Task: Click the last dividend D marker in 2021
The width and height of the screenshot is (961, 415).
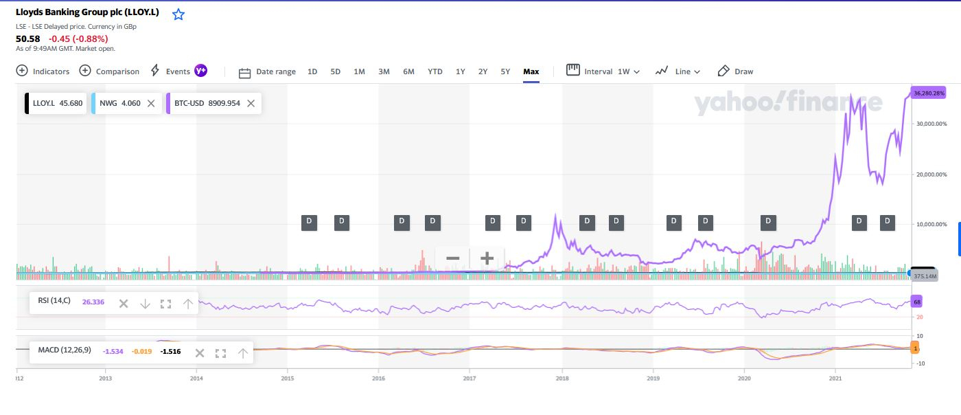Action: coord(887,222)
